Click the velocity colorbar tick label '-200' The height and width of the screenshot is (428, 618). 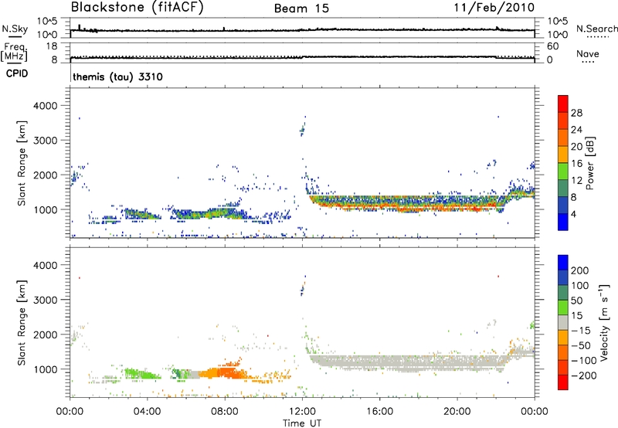tap(583, 375)
